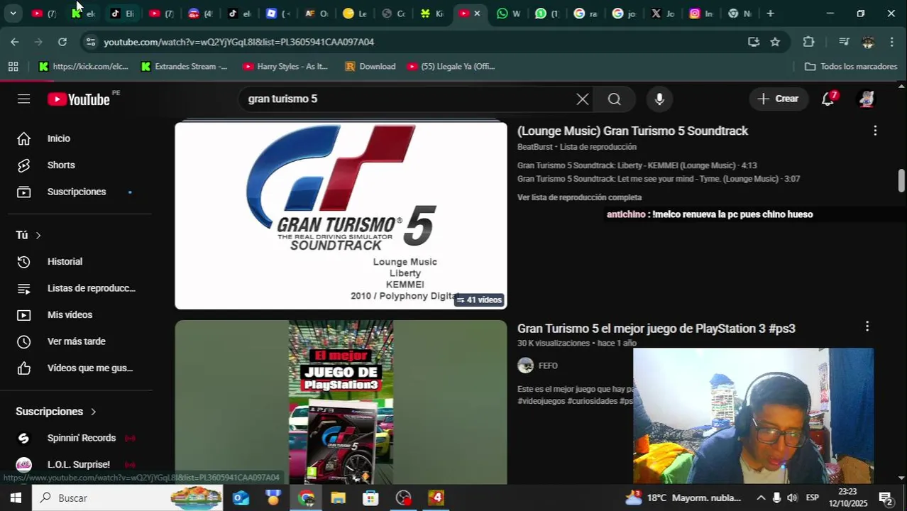Open the Gran Turismo 5 Soundtrack playlist thumbnail
Viewport: 907px width, 511px height.
(x=341, y=216)
